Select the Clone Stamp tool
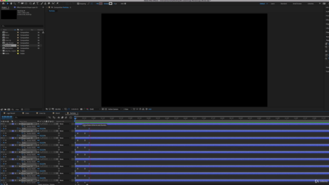This screenshot has width=329, height=185. [45, 4]
